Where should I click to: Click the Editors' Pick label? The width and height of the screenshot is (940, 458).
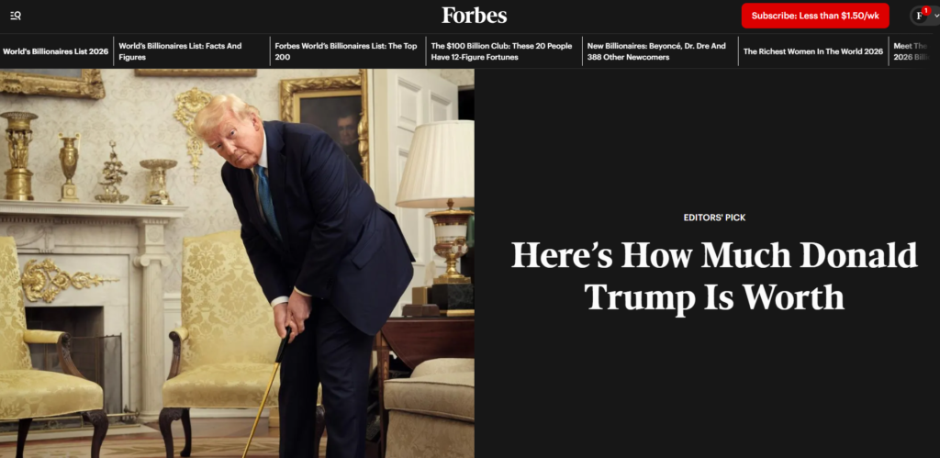click(x=714, y=218)
